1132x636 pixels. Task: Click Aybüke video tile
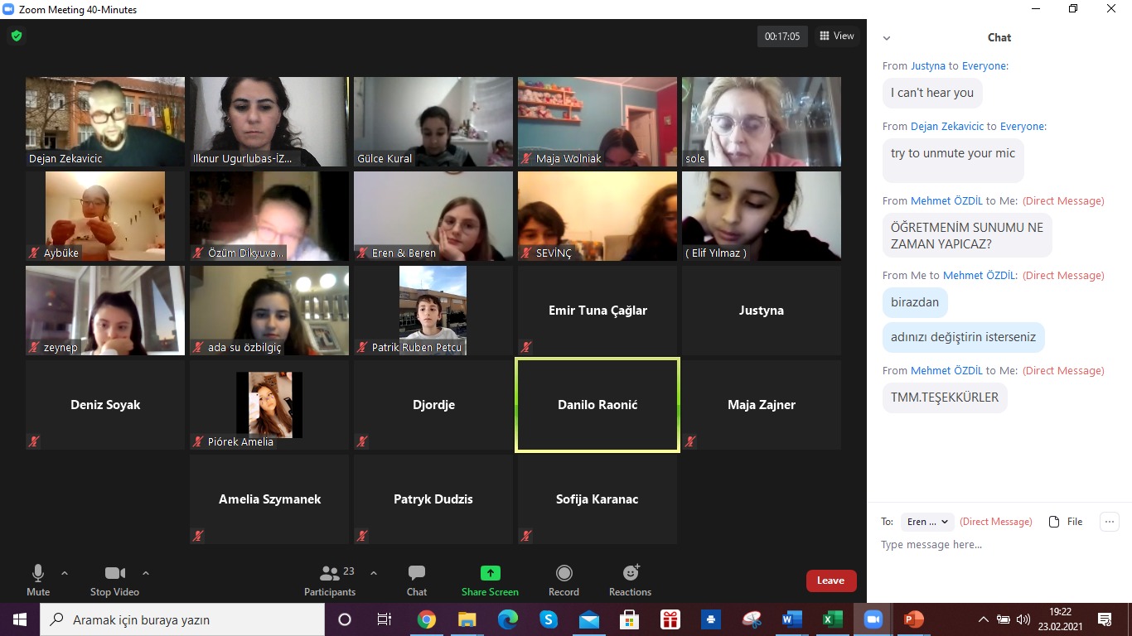tap(105, 216)
